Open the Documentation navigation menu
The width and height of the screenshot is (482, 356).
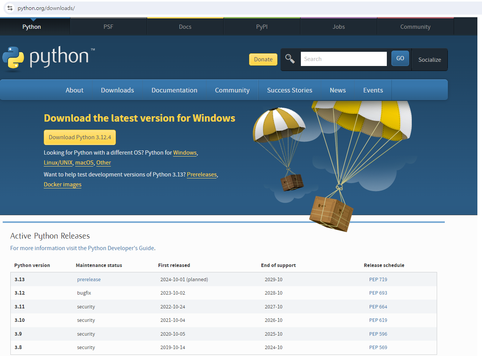174,90
